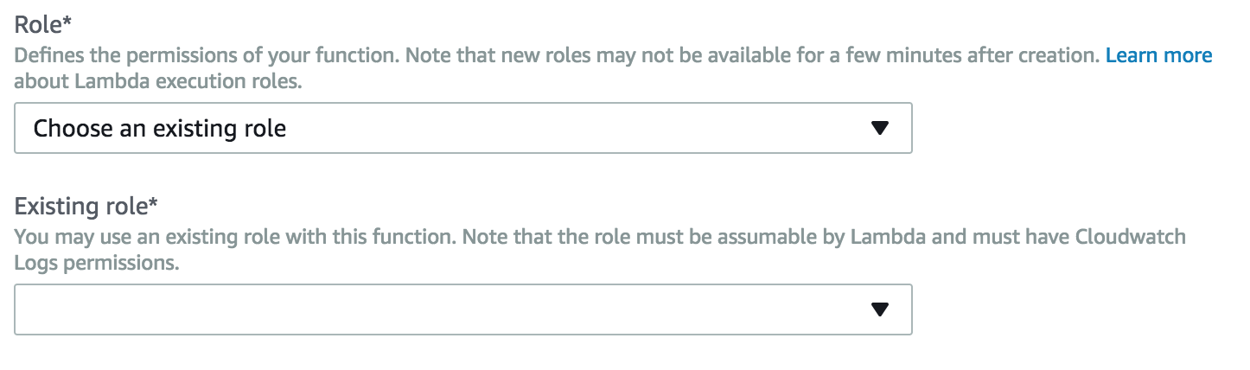
Task: Click the left edge of the Role combo box
Action: pos(21,129)
